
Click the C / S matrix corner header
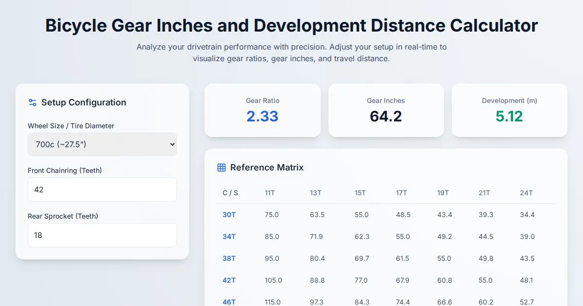[x=230, y=193]
